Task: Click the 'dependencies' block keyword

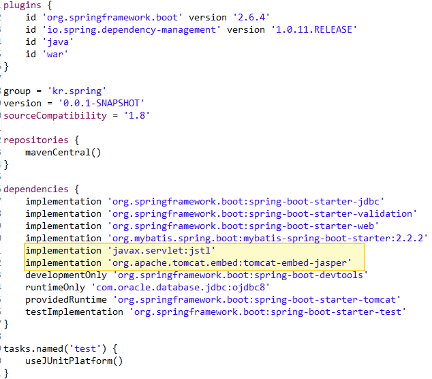Action: coord(36,189)
